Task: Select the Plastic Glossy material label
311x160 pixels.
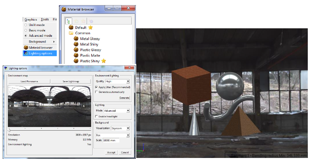Action: pos(91,50)
